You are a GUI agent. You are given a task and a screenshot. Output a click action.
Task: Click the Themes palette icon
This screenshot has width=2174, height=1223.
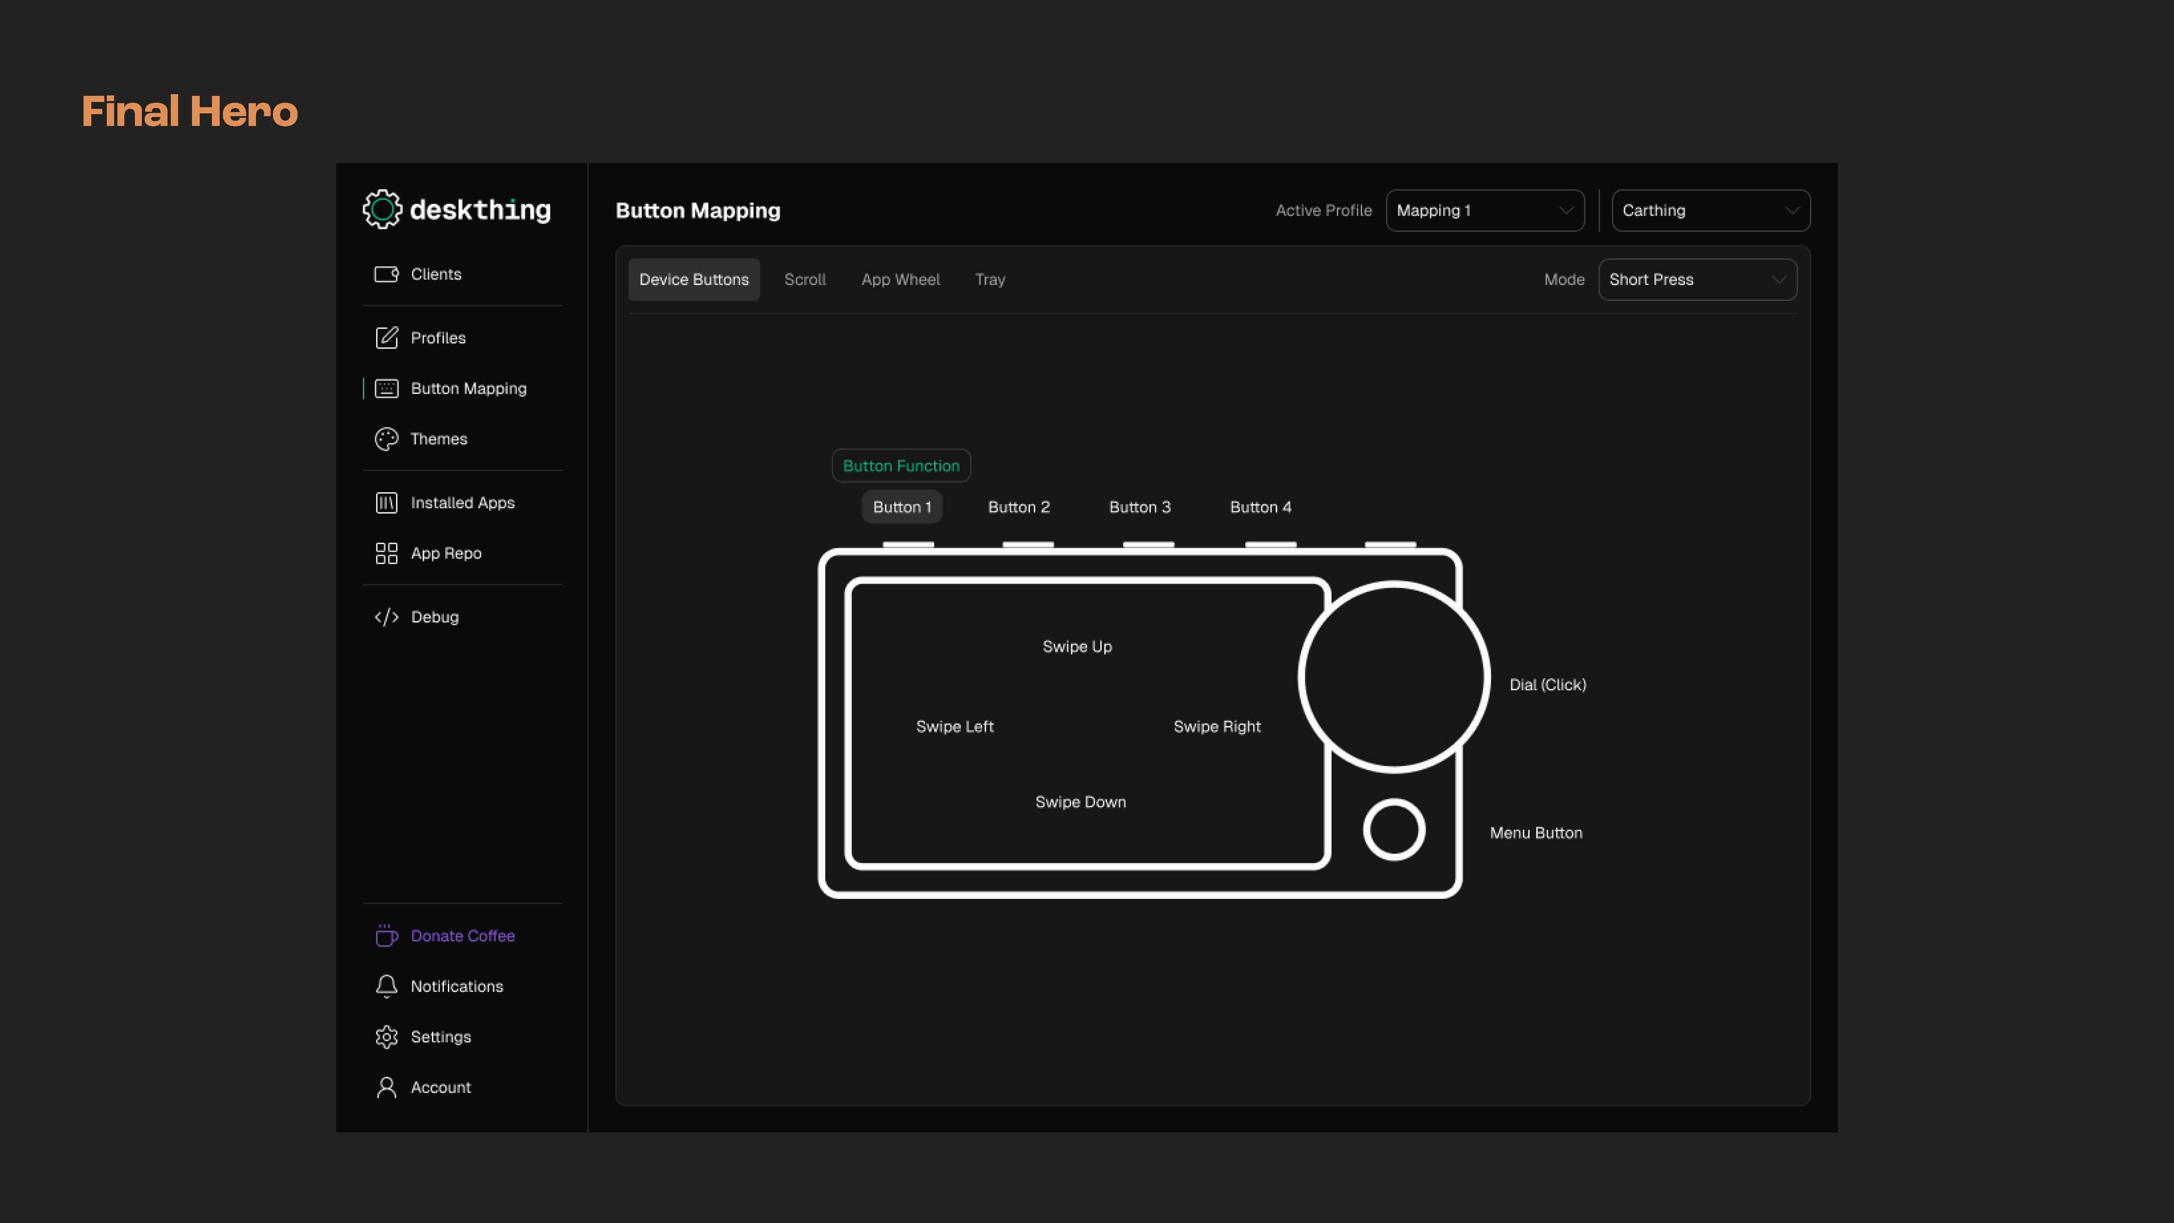tap(386, 439)
